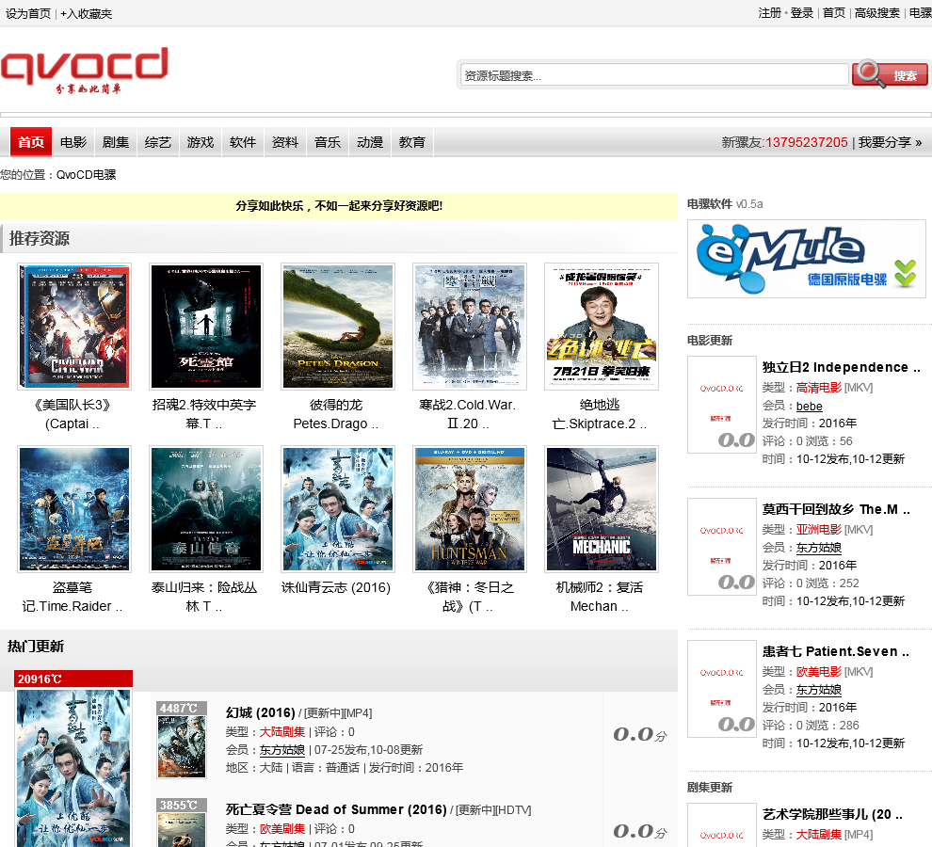Click 东方姑娘 member link under 患者七
This screenshot has height=847, width=932.
(x=818, y=690)
